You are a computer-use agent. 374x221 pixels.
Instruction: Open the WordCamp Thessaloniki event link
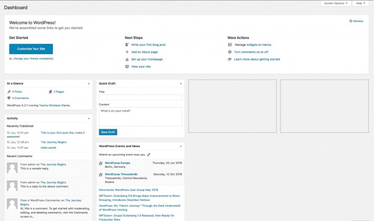(121, 174)
